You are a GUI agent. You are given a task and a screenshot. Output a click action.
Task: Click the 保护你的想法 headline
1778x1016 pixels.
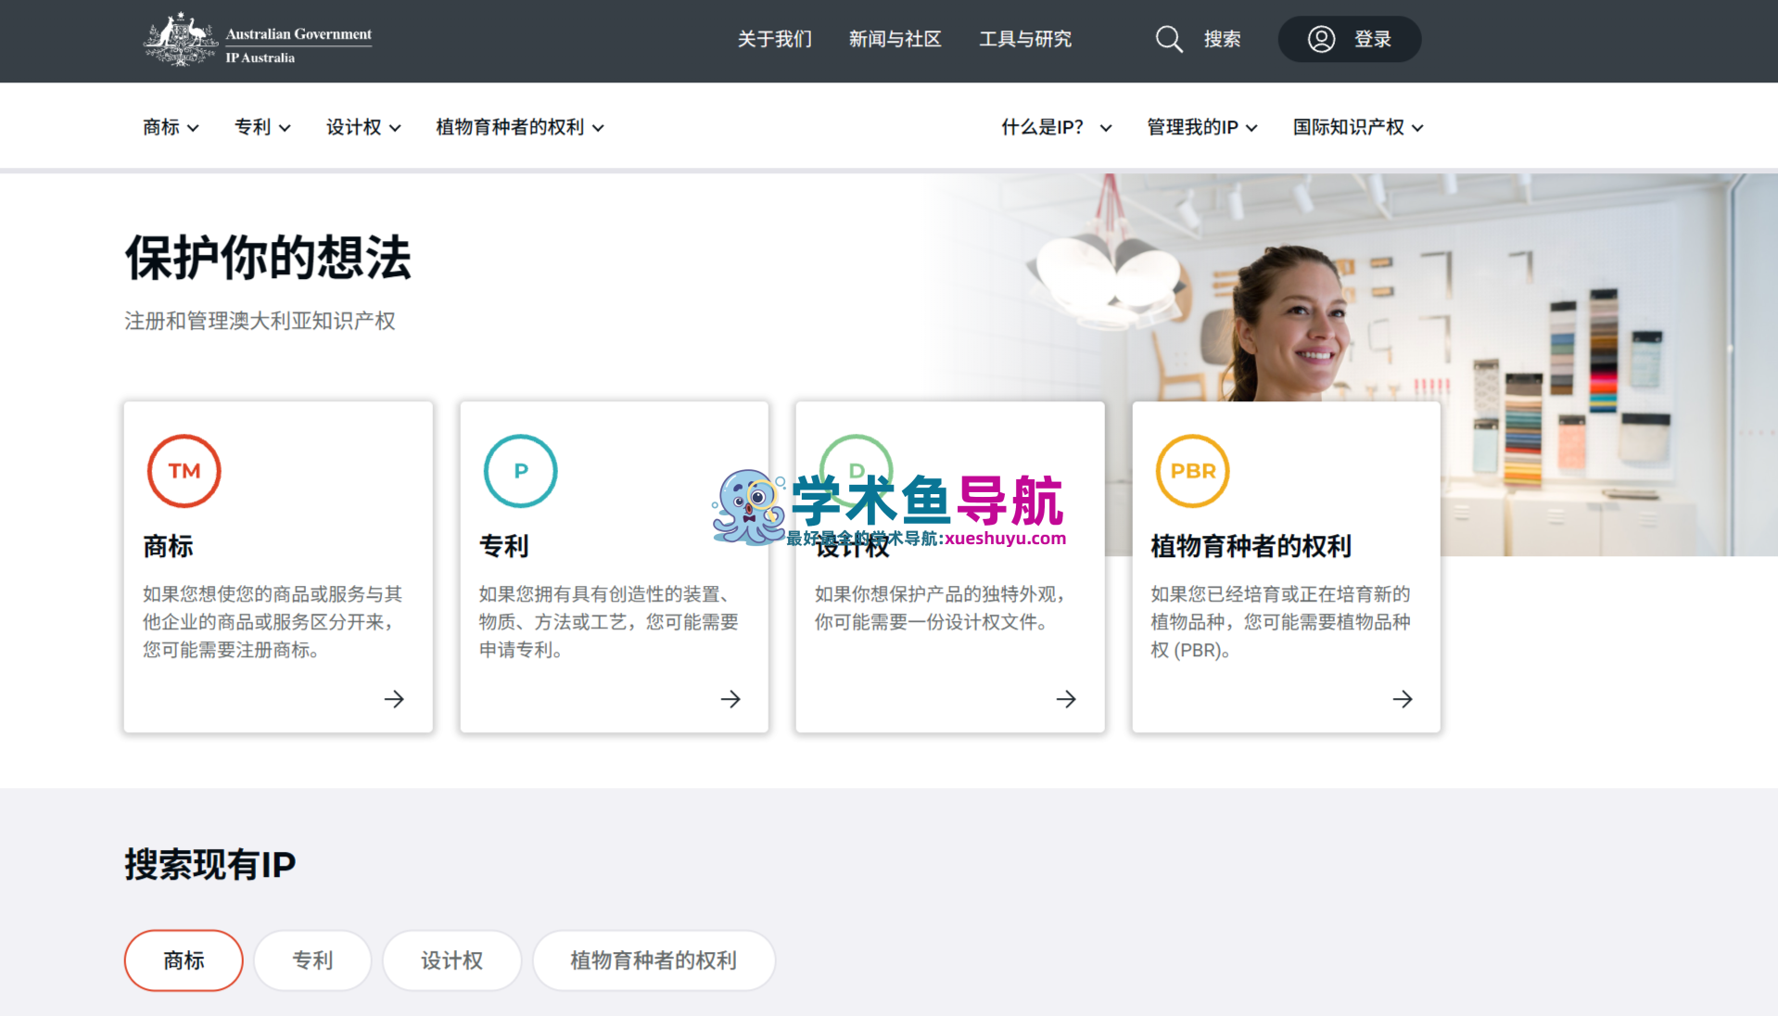[x=268, y=257]
